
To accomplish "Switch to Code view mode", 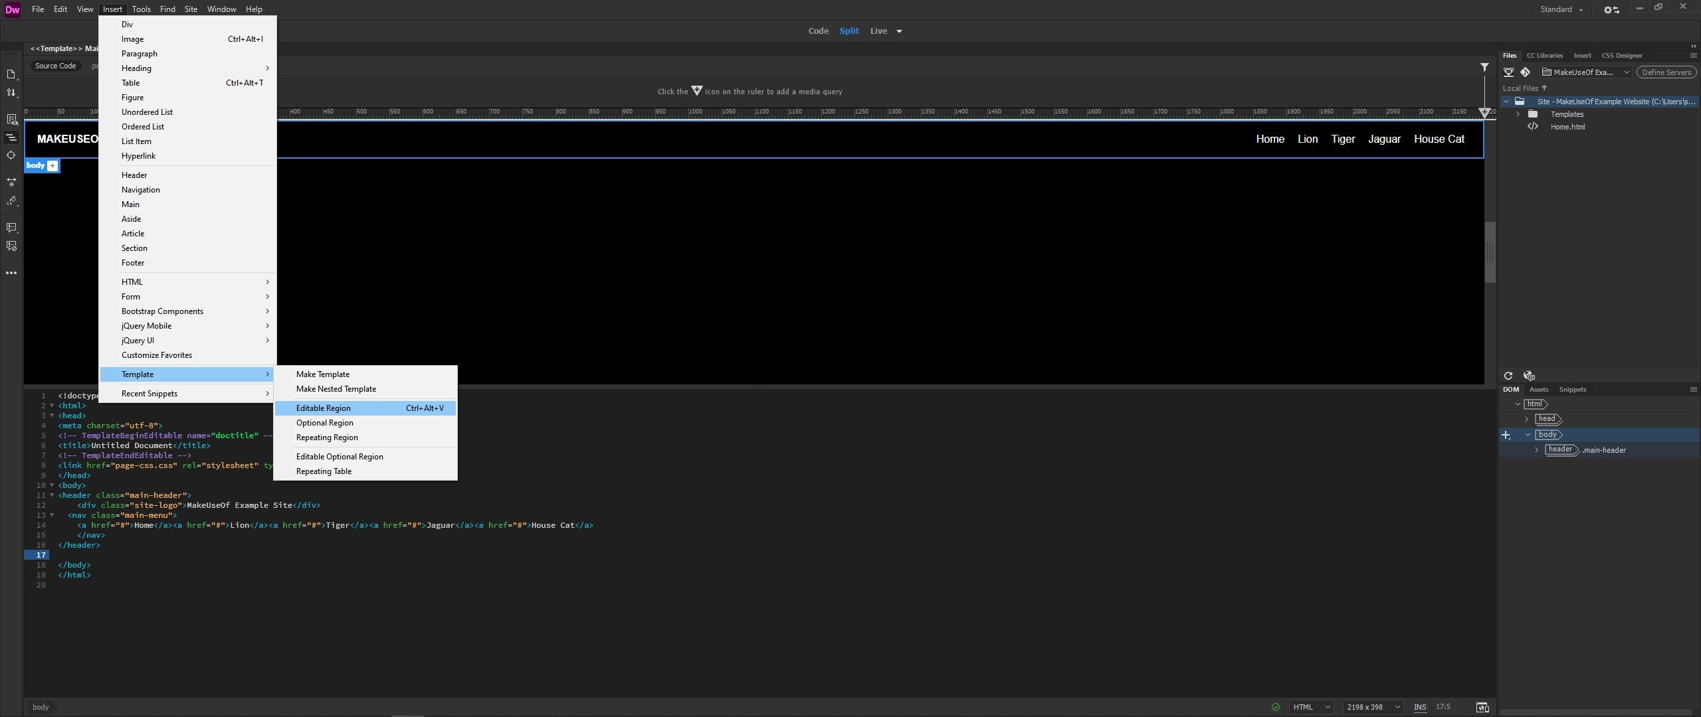I will click(x=818, y=31).
